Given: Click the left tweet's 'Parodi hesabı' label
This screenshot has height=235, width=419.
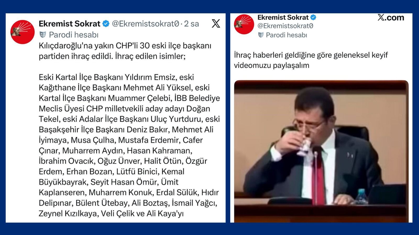Looking at the screenshot, I should (74, 35).
